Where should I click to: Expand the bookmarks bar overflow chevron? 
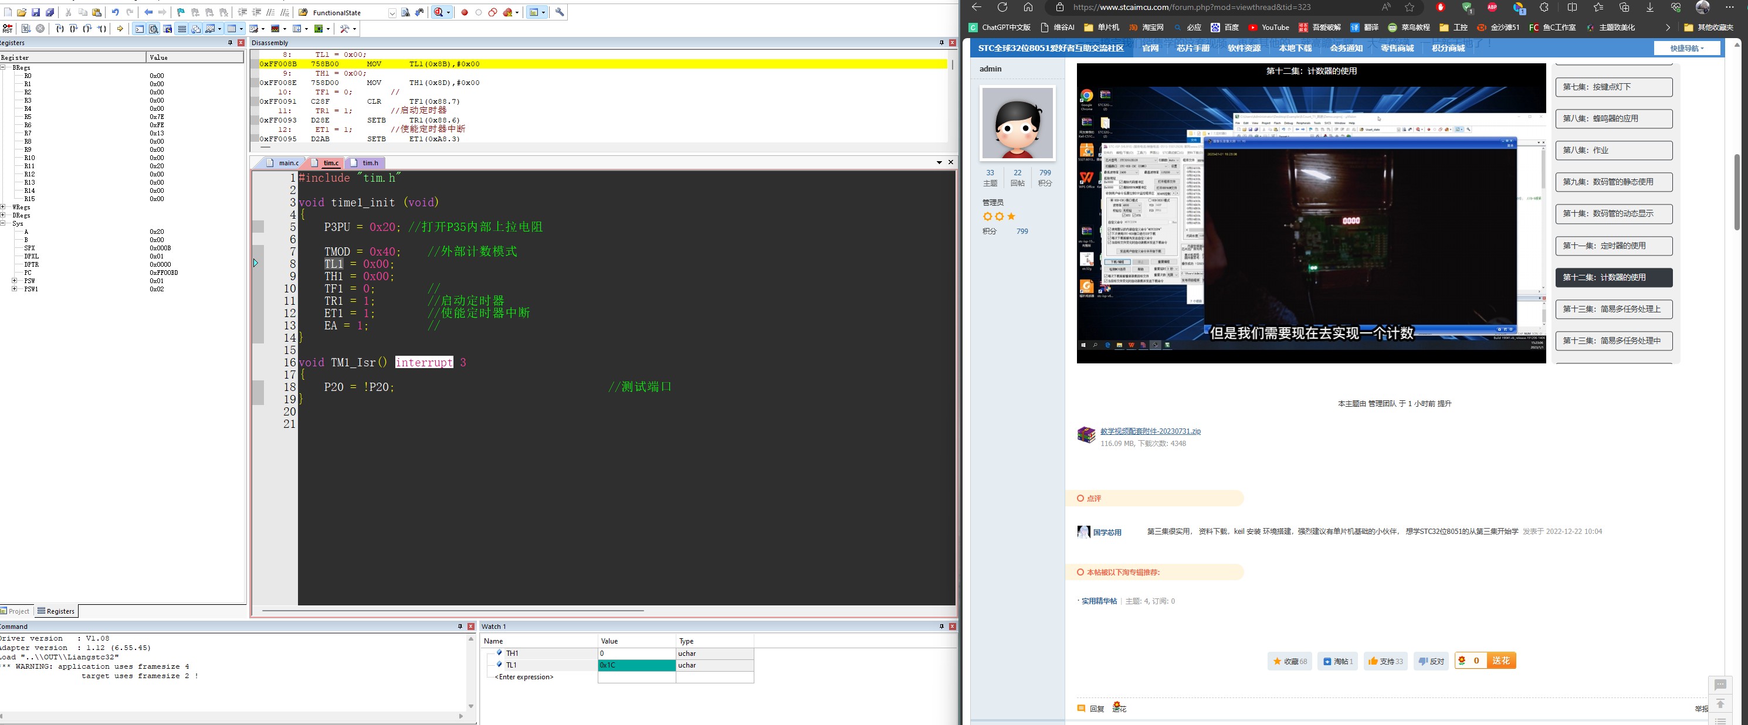(1668, 27)
